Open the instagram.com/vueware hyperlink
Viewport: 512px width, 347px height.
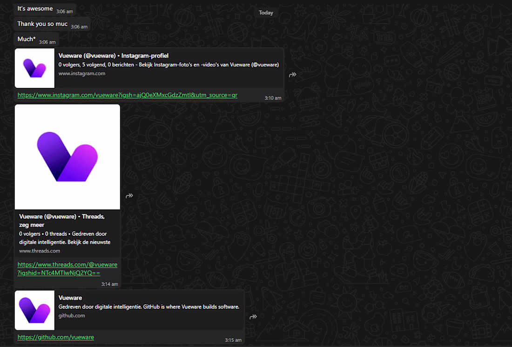click(128, 95)
